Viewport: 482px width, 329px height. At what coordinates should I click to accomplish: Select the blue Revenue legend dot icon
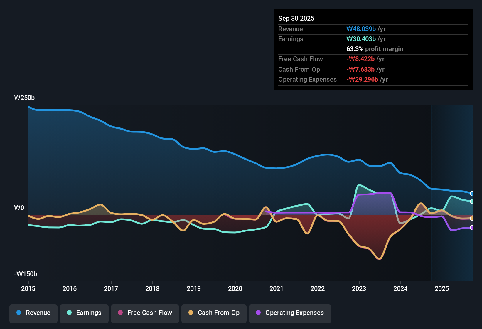(18, 313)
